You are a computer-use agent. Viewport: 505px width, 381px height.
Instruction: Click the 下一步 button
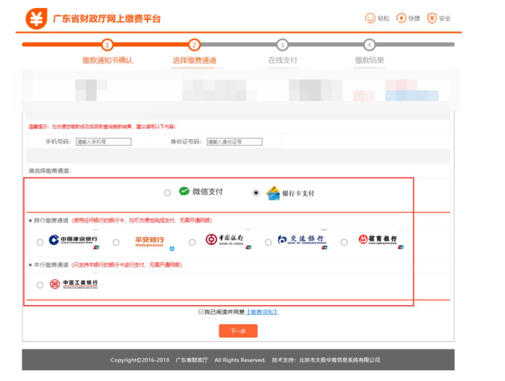point(238,331)
